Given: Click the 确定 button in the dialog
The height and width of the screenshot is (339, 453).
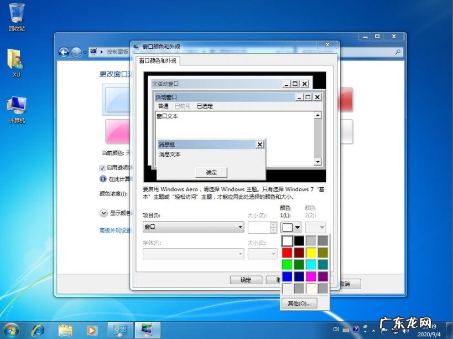Looking at the screenshot, I should coord(246,280).
